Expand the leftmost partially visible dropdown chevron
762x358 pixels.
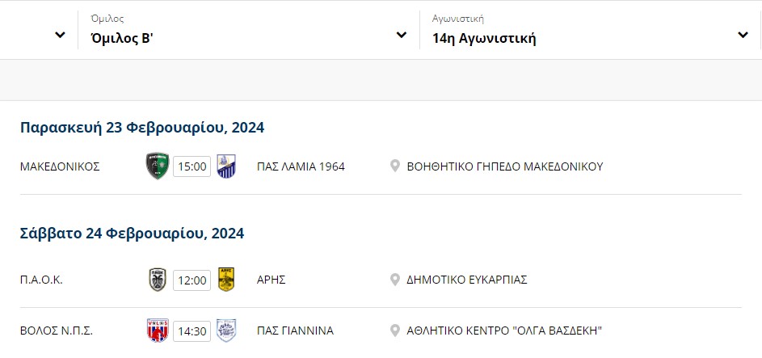click(x=61, y=35)
